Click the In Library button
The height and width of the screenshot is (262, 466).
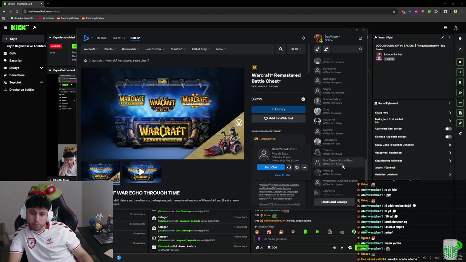click(x=278, y=109)
